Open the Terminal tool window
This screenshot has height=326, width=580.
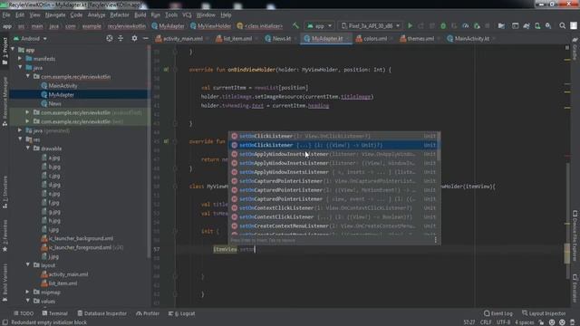(x=54, y=313)
